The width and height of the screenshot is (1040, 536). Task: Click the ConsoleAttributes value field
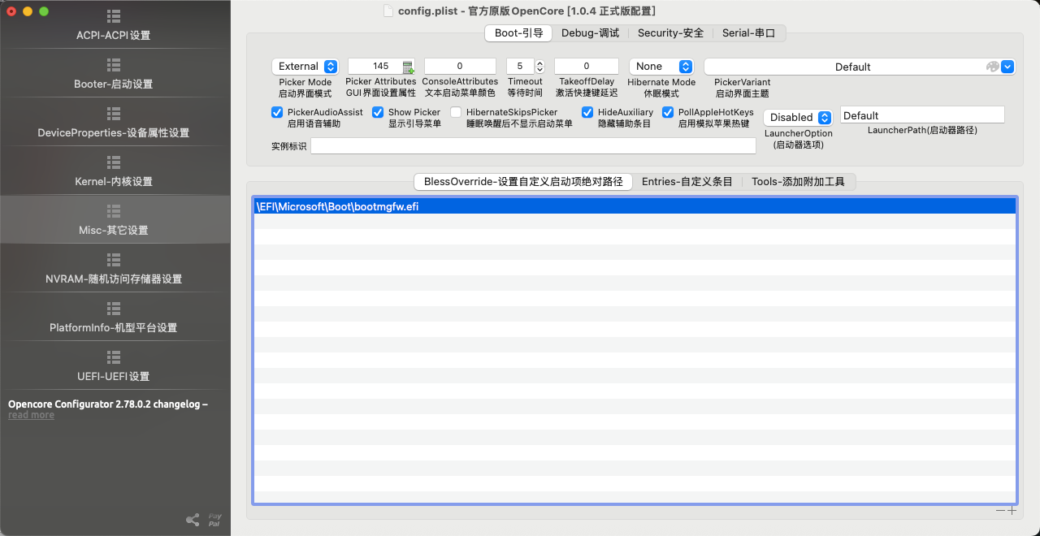460,67
